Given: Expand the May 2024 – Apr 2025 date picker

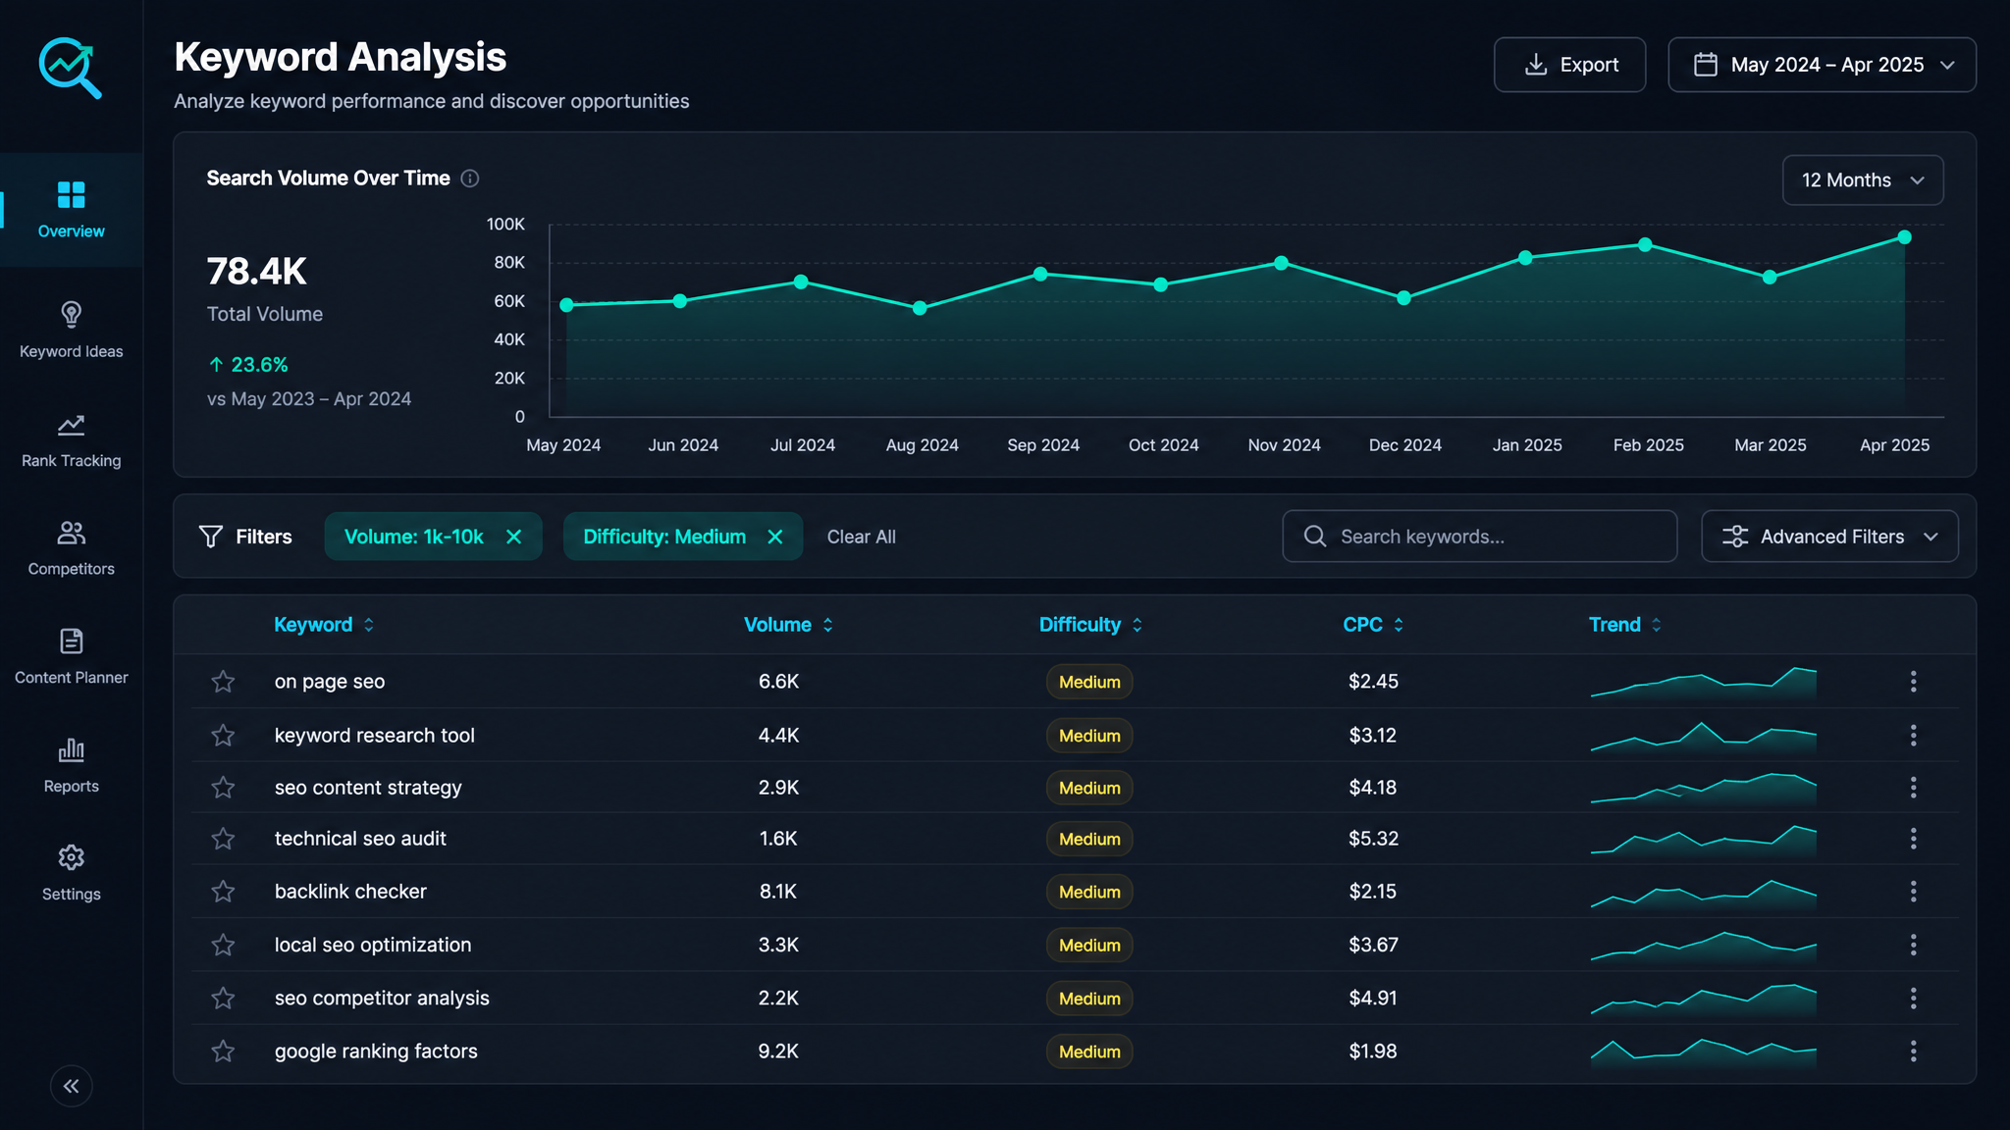Looking at the screenshot, I should pos(1822,65).
